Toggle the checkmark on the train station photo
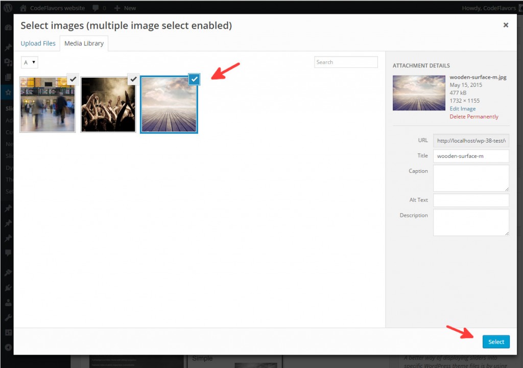This screenshot has width=523, height=368. pyautogui.click(x=73, y=79)
